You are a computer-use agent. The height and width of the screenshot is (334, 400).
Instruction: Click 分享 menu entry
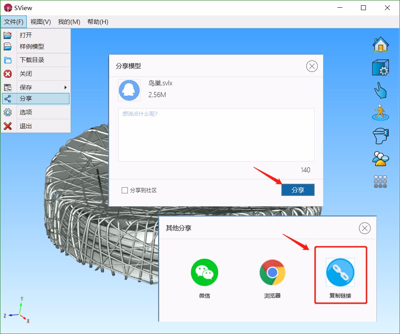pos(36,99)
